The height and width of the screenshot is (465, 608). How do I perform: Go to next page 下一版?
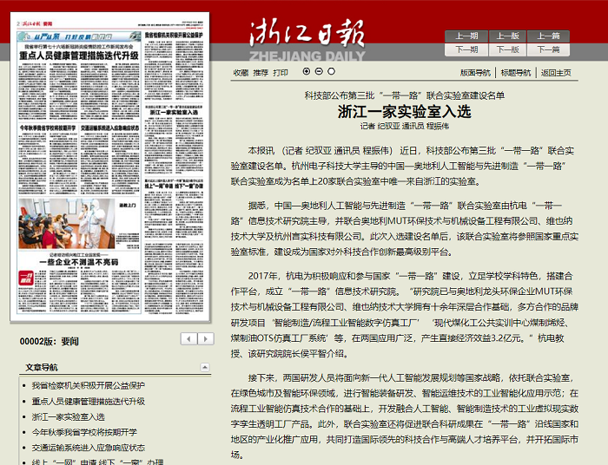pos(507,49)
